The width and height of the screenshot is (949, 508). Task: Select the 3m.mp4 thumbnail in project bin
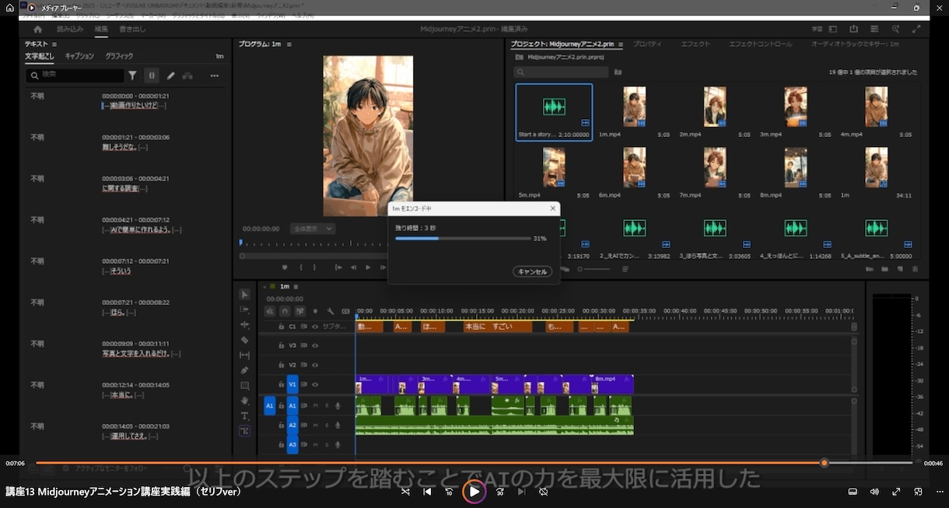(796, 107)
